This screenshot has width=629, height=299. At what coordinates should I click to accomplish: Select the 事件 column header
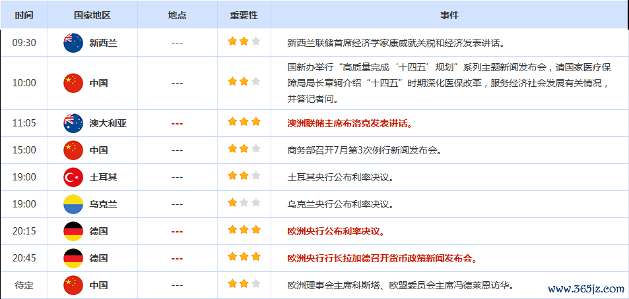(449, 15)
